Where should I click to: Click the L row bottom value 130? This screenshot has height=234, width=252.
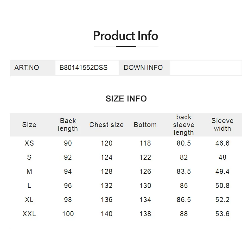click(x=145, y=186)
